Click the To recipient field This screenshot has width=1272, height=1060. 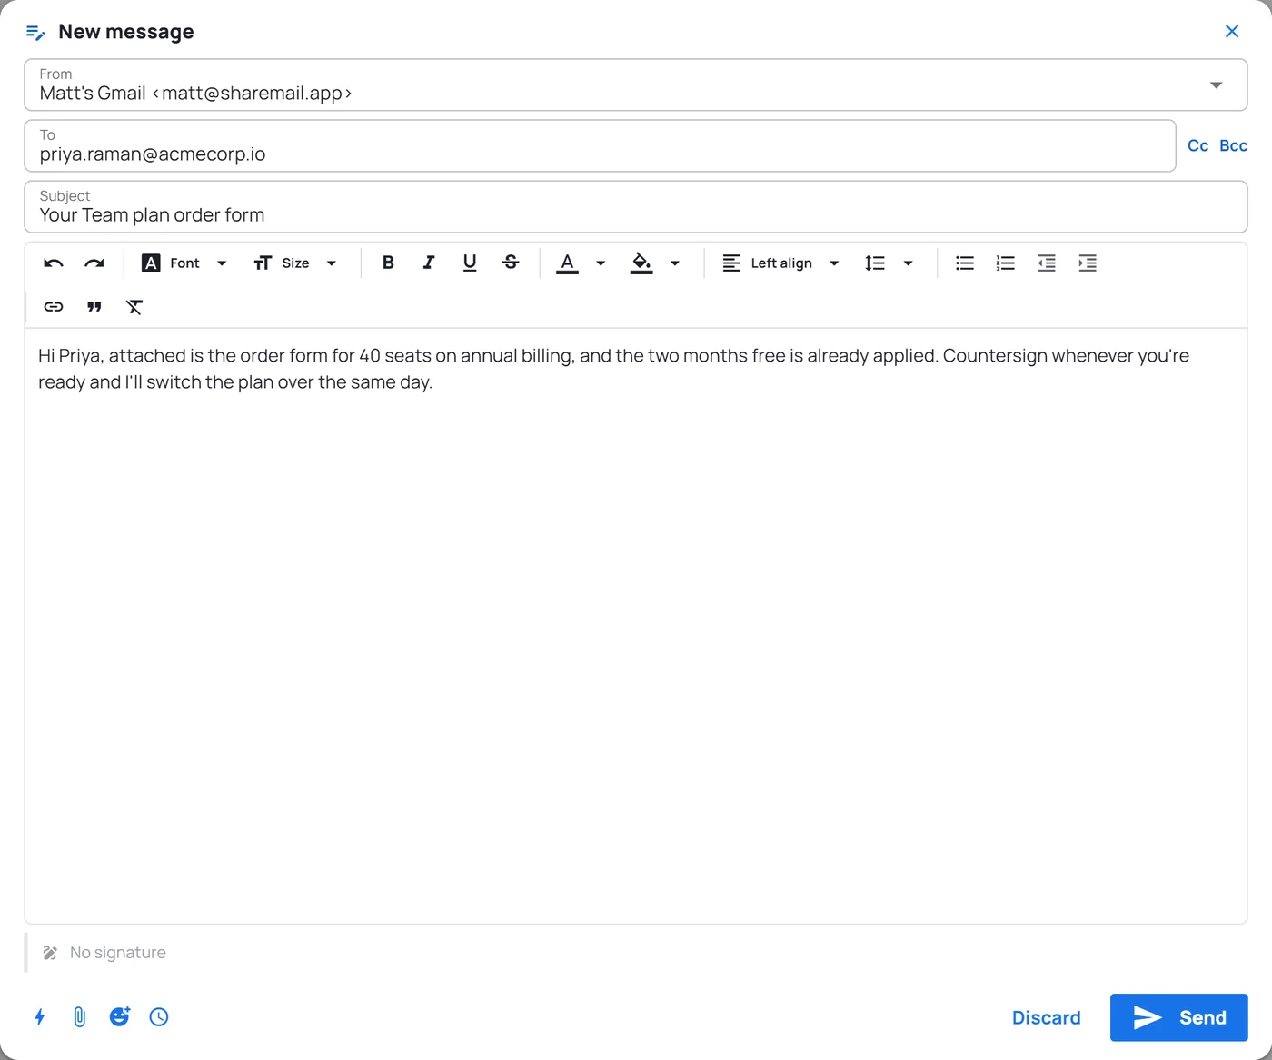coord(600,145)
